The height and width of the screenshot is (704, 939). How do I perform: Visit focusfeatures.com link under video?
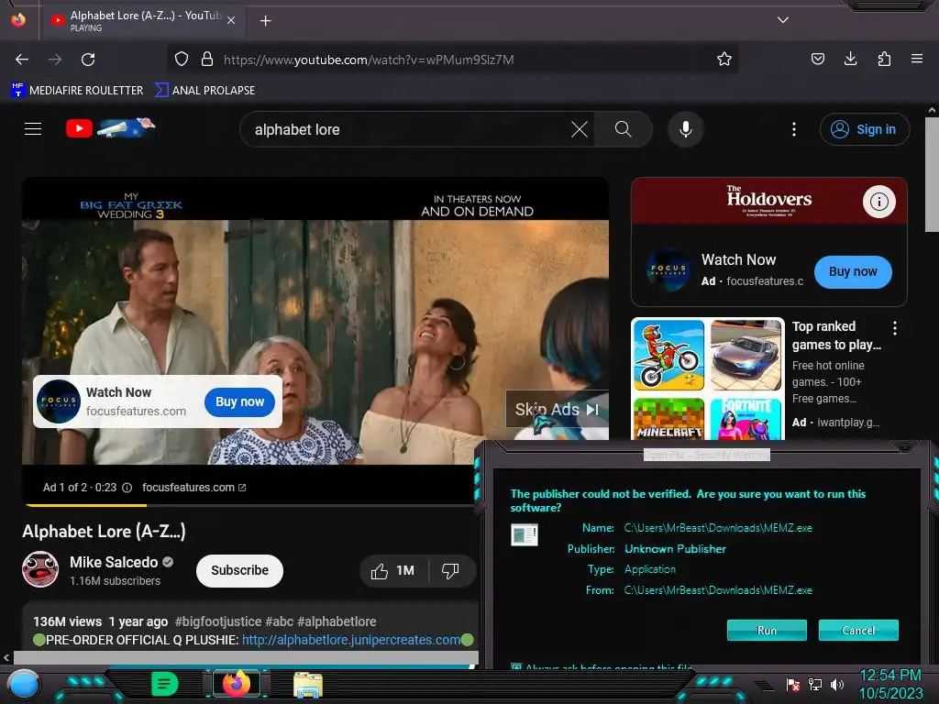click(x=194, y=488)
